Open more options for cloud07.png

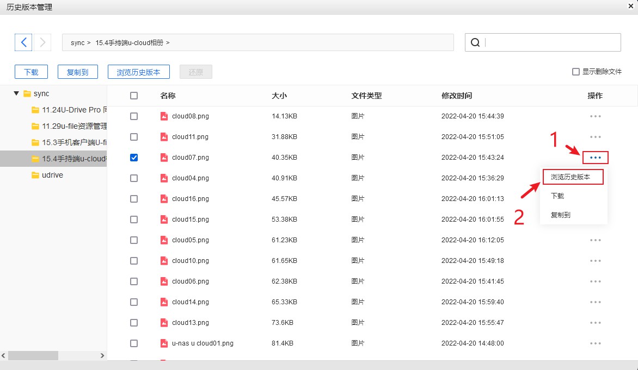coord(595,158)
